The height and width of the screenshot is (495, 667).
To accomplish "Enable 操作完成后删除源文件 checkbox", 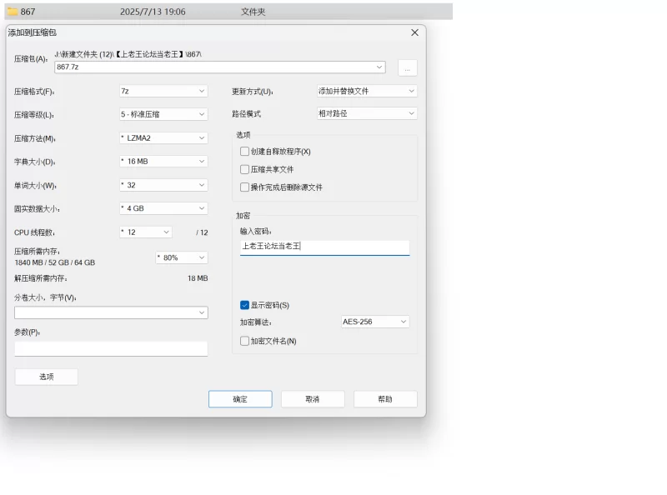I will [244, 187].
